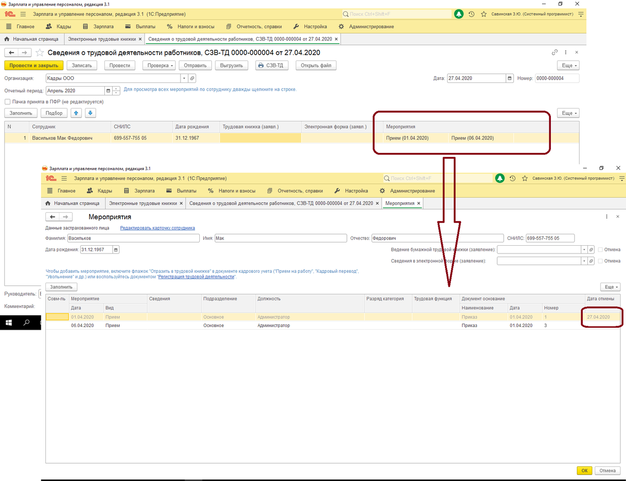The width and height of the screenshot is (626, 481).
Task: Click Выгрузить button
Action: pos(232,65)
